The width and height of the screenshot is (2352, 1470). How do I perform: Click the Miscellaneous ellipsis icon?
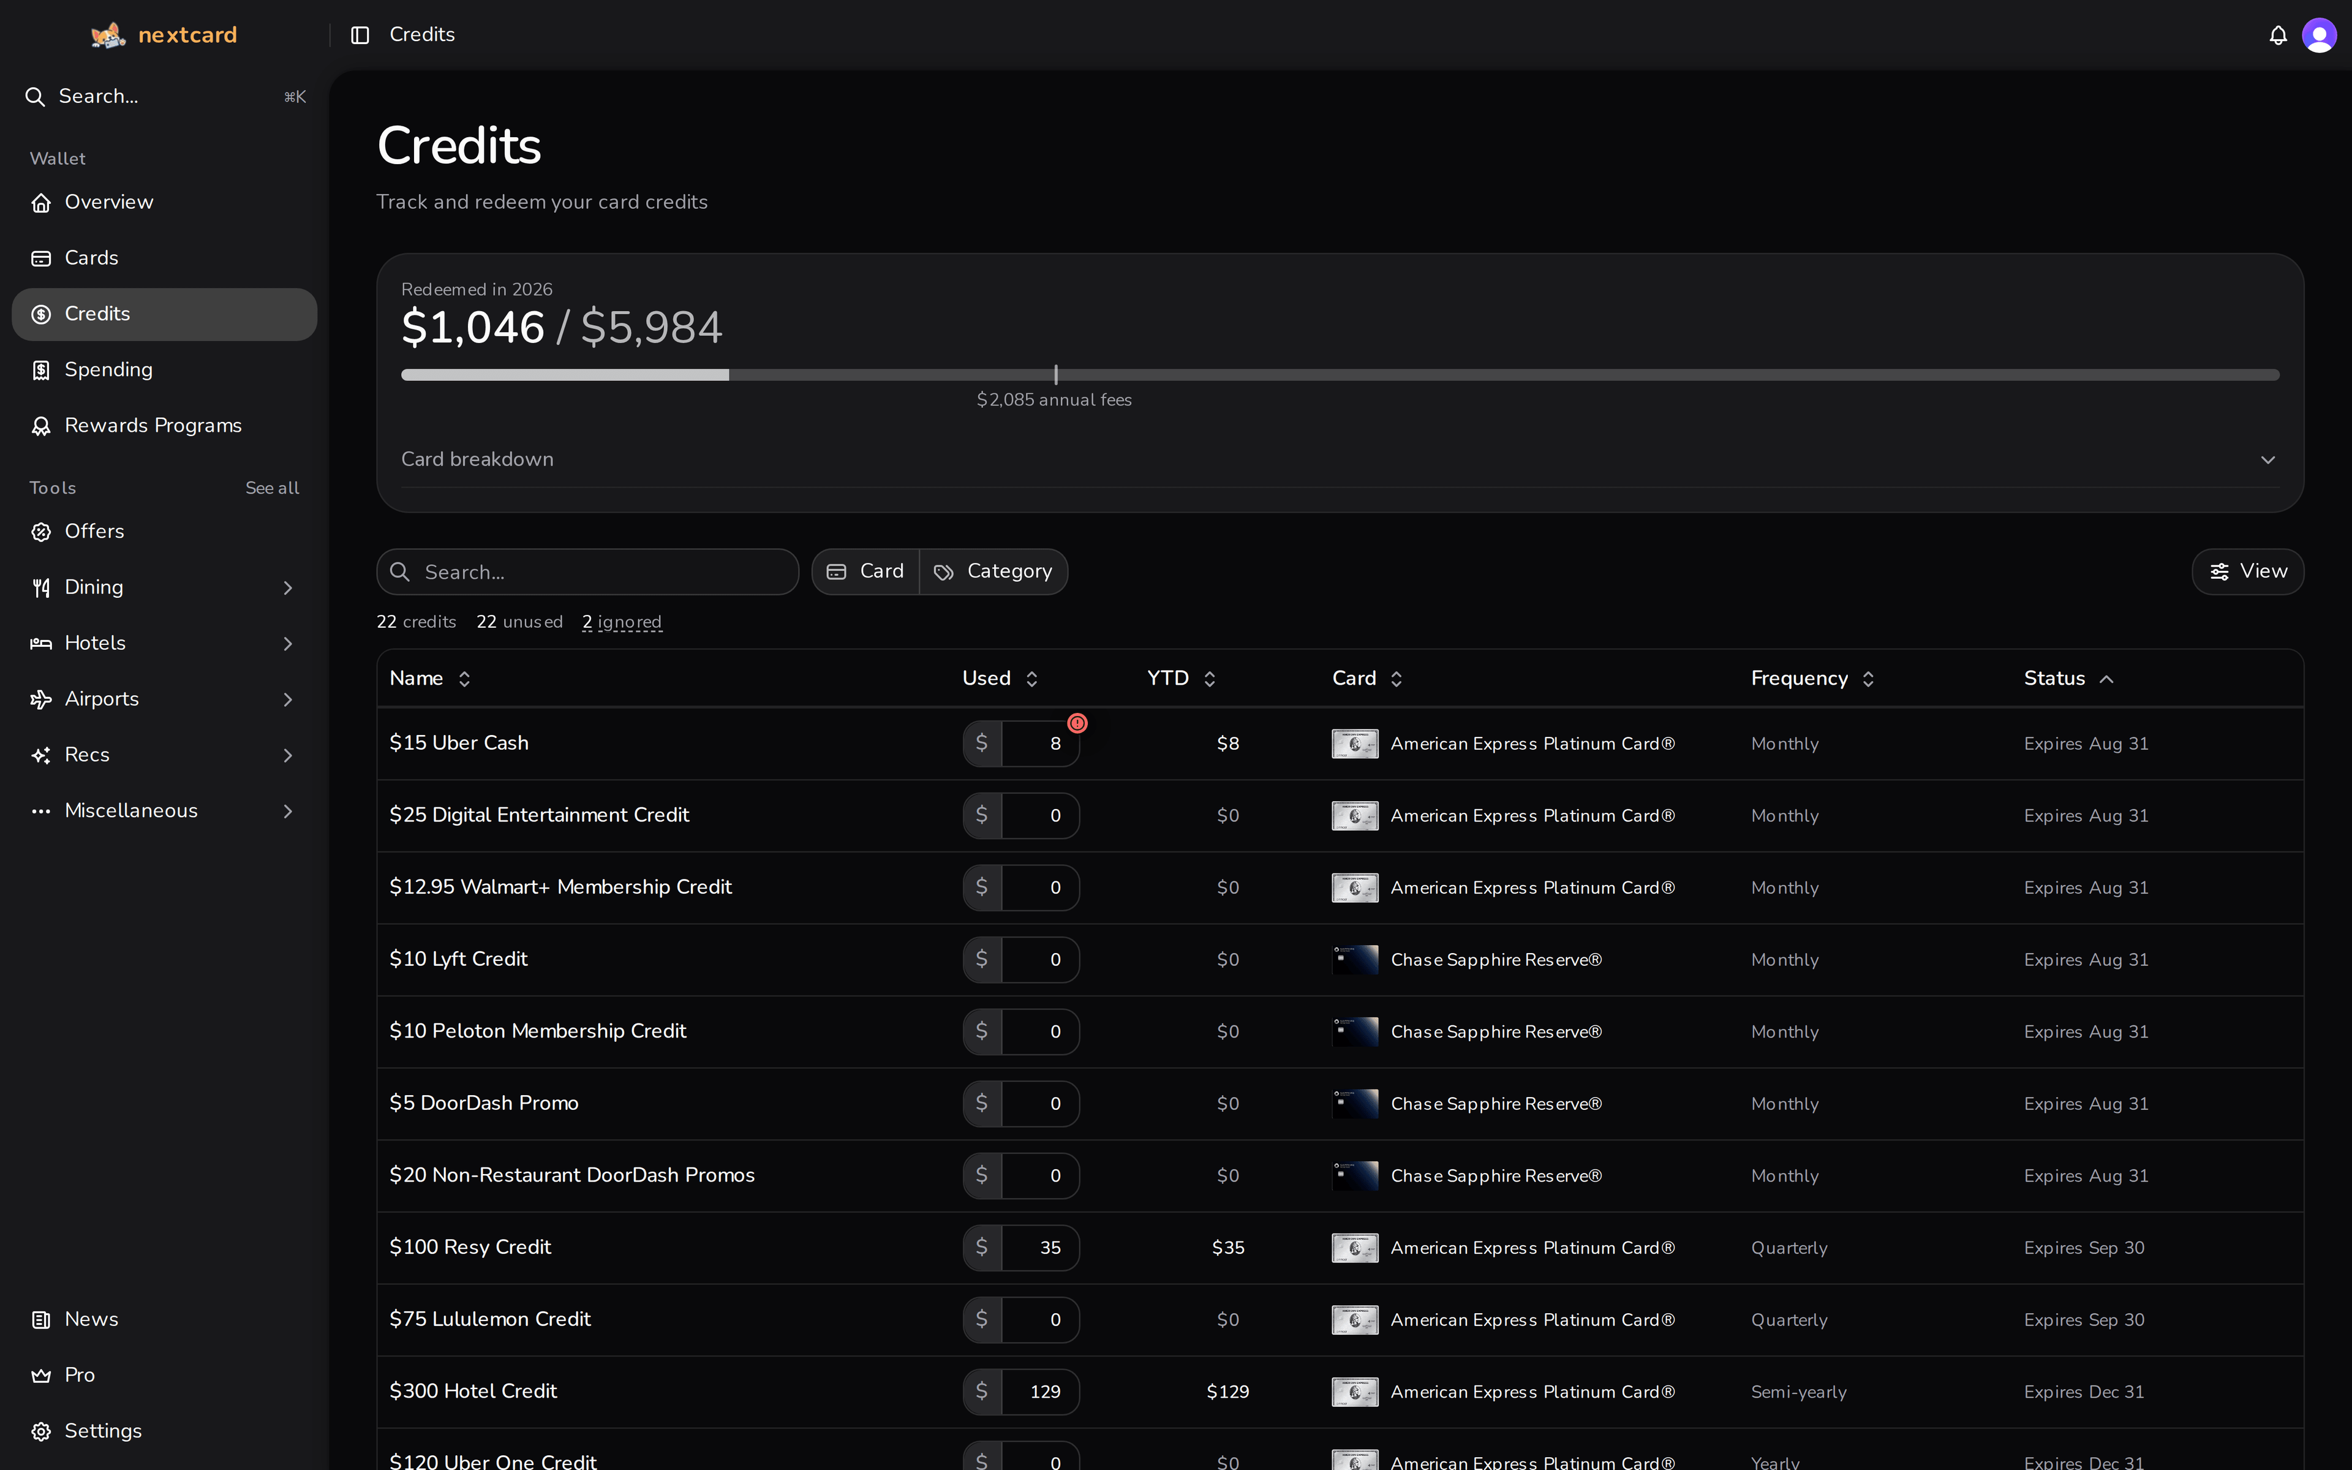coord(41,811)
